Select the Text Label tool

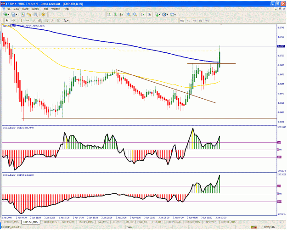click(x=59, y=21)
